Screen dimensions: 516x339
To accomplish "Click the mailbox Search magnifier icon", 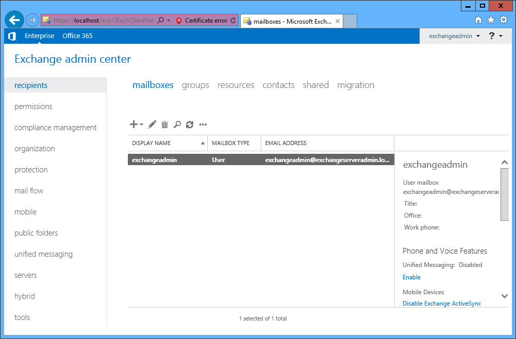I will (x=177, y=124).
